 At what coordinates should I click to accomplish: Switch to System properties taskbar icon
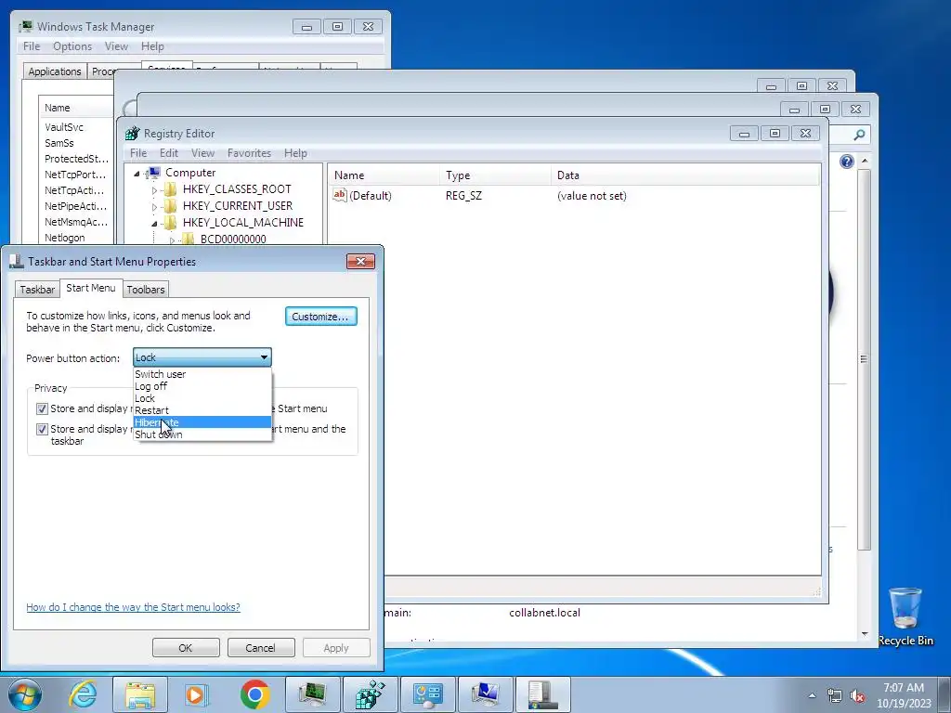click(485, 694)
